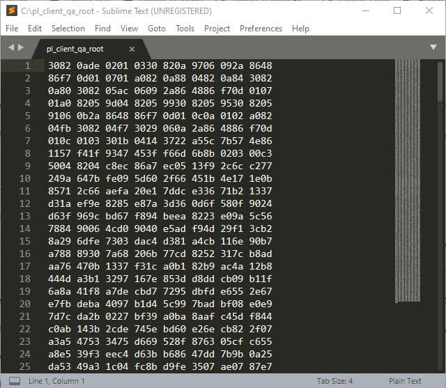The image size is (446, 388).
Task: Open the Edit menu
Action: [35, 29]
